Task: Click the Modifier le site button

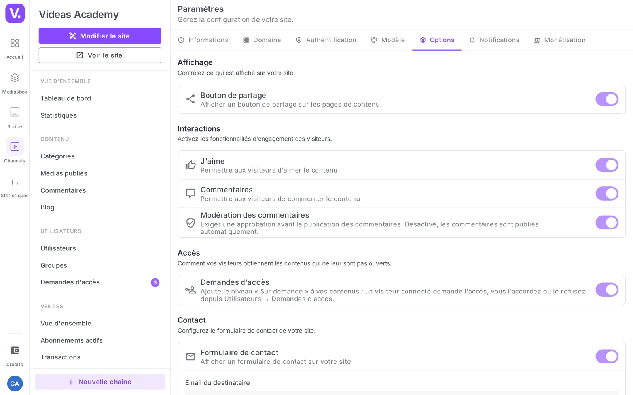Action: (100, 36)
